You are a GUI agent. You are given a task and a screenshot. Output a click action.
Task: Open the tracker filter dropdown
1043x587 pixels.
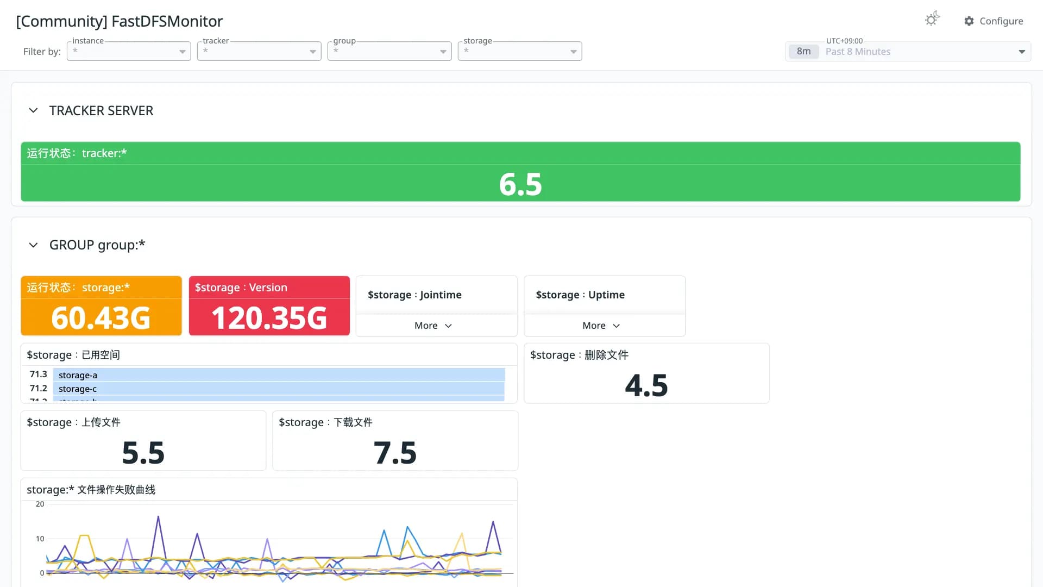coord(259,51)
